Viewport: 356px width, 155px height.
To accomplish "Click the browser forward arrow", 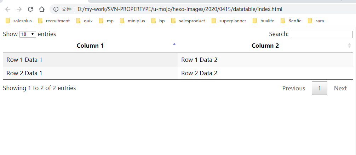I will [19, 9].
